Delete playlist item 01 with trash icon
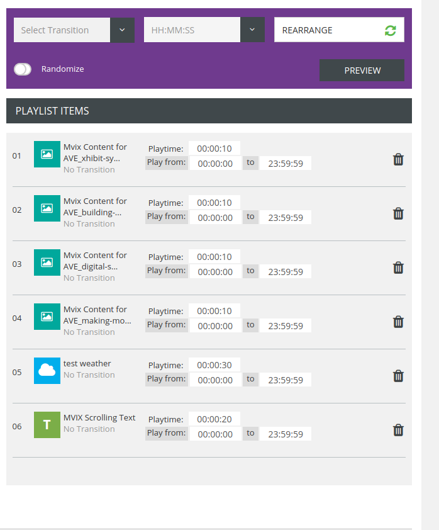Image resolution: width=439 pixels, height=530 pixels. [398, 159]
